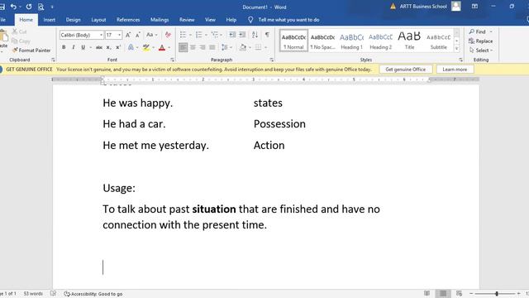Image resolution: width=529 pixels, height=298 pixels.
Task: Switch to Read Mode view
Action: click(x=427, y=294)
